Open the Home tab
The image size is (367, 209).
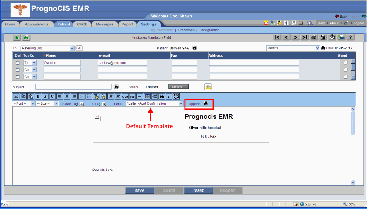(x=10, y=24)
